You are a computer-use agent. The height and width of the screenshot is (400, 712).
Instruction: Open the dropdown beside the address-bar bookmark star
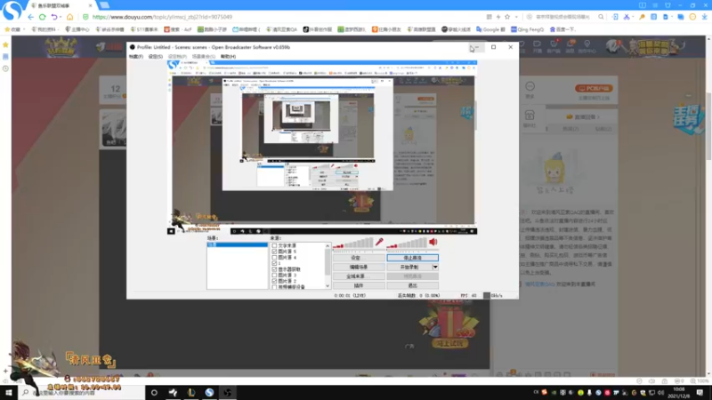tap(516, 17)
